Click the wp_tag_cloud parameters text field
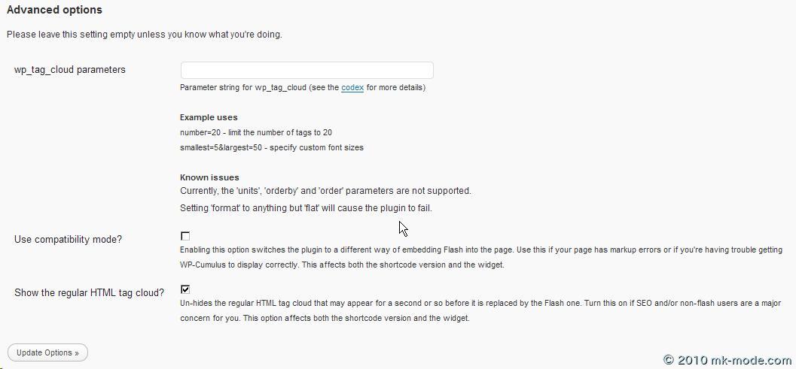This screenshot has width=796, height=369. 307,70
